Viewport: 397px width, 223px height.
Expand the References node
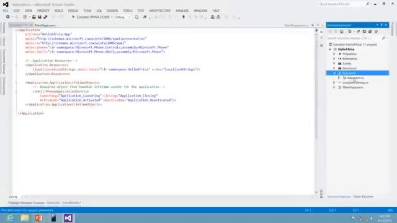(334, 59)
